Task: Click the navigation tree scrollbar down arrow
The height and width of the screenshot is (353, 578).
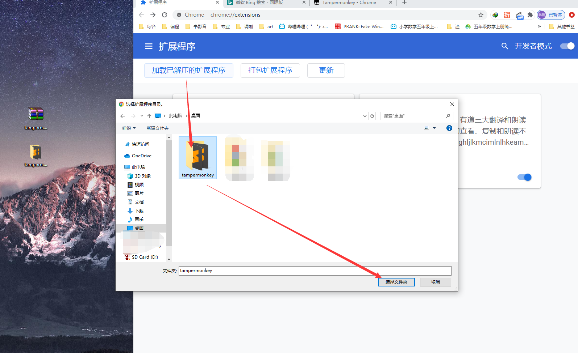Action: tap(169, 259)
